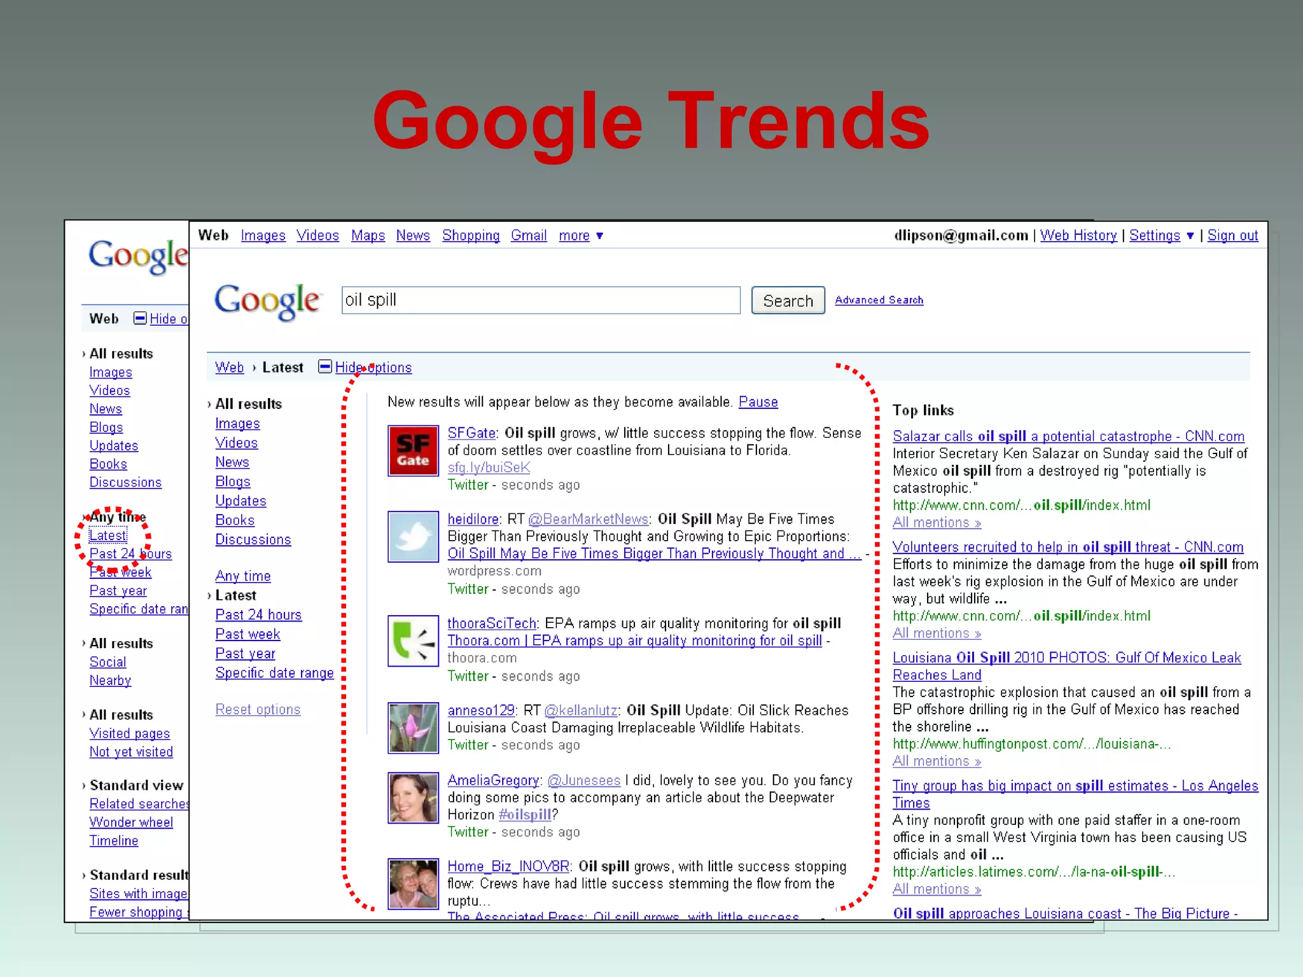Open the SFGate tweet author link

[471, 433]
